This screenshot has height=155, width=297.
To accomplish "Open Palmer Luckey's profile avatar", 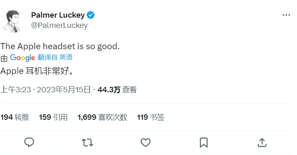I will point(12,21).
